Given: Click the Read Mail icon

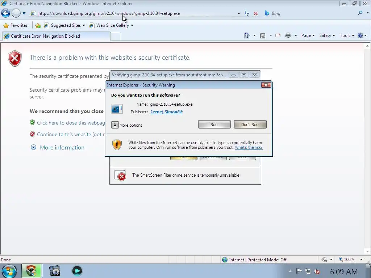Looking at the screenshot, I should pos(278,36).
